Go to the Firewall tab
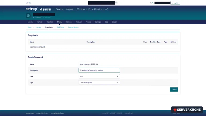 pos(79,22)
